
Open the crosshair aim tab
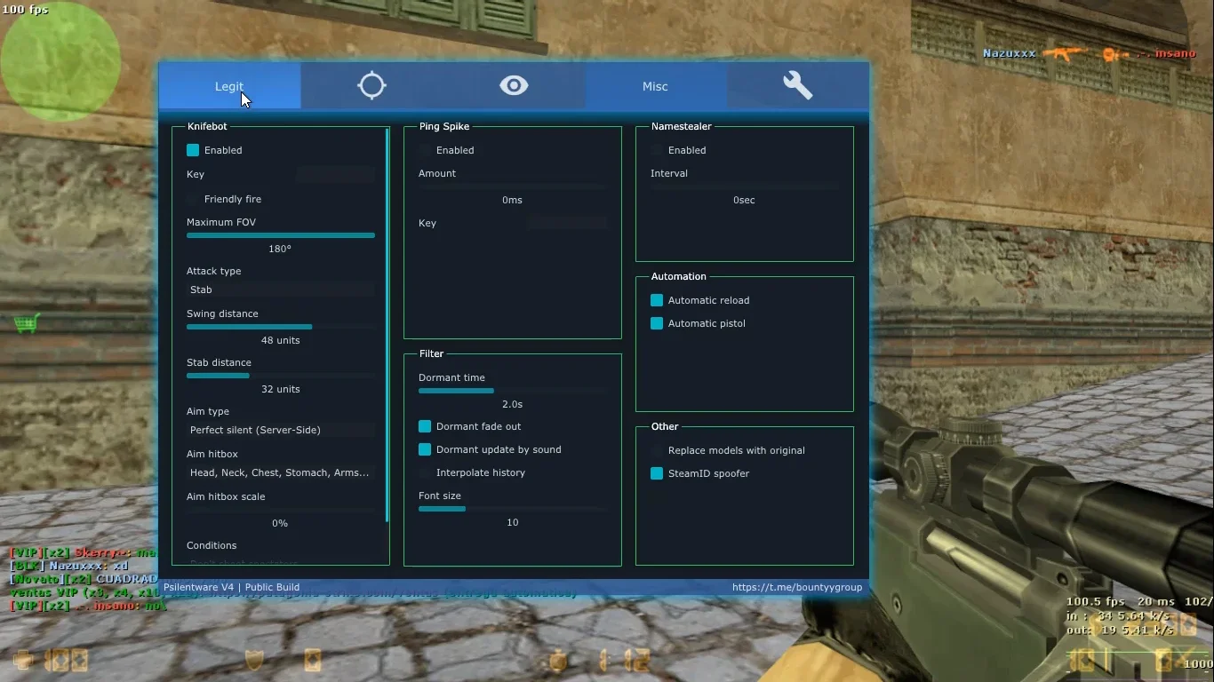click(x=371, y=86)
